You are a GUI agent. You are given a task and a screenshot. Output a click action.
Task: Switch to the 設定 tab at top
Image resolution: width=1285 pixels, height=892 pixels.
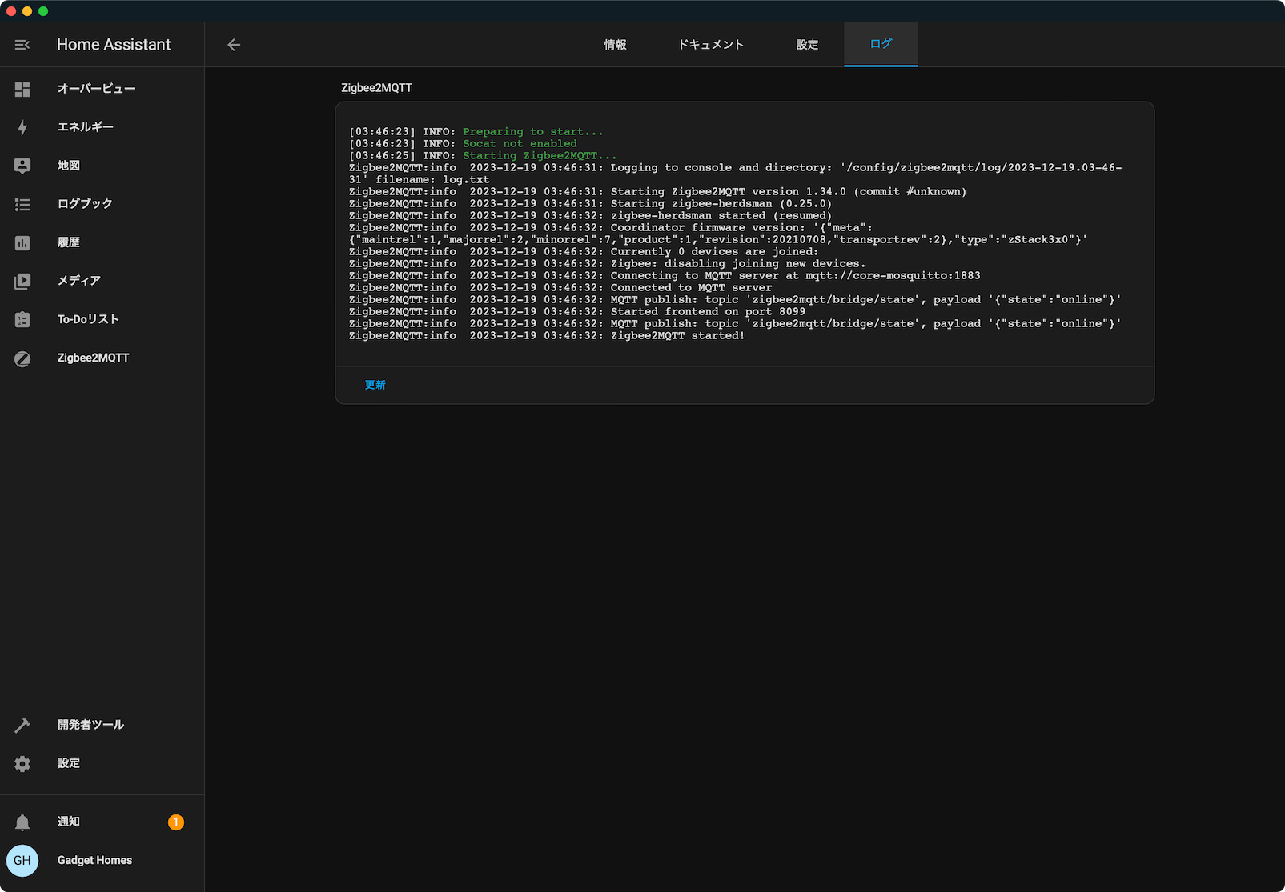(x=807, y=45)
